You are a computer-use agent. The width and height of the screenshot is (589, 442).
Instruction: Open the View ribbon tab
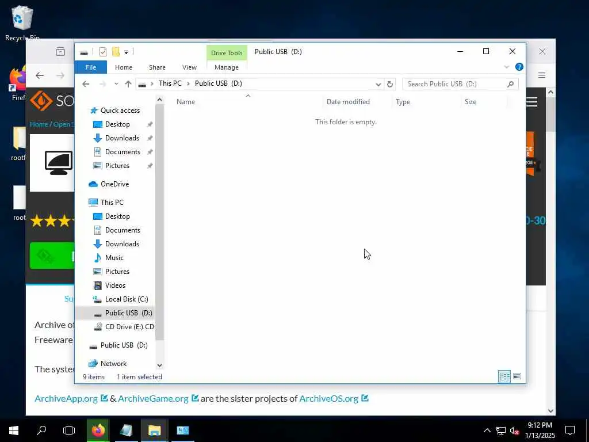point(189,67)
